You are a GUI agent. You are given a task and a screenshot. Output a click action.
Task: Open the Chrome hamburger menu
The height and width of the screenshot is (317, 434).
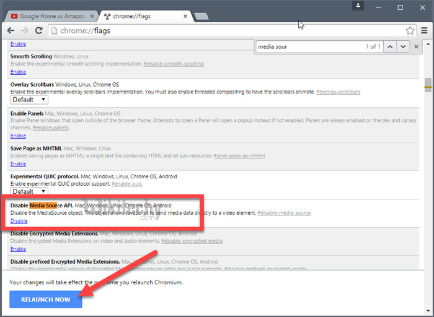click(424, 30)
